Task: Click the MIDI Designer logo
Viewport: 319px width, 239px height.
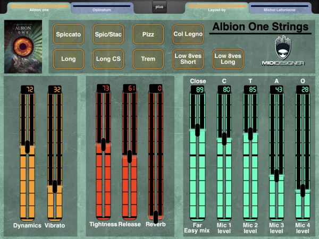Action: pyautogui.click(x=283, y=51)
